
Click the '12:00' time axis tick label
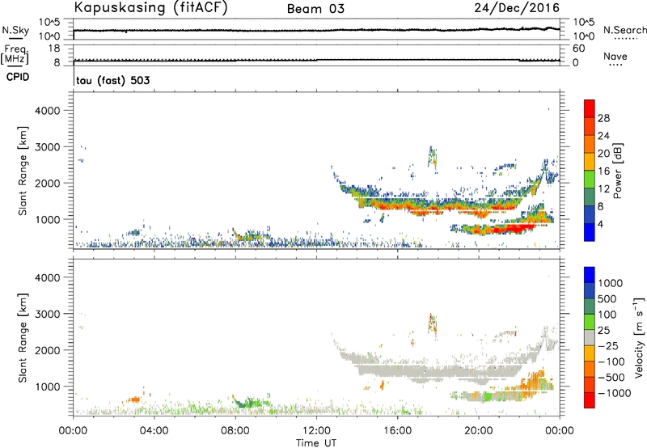click(x=316, y=431)
